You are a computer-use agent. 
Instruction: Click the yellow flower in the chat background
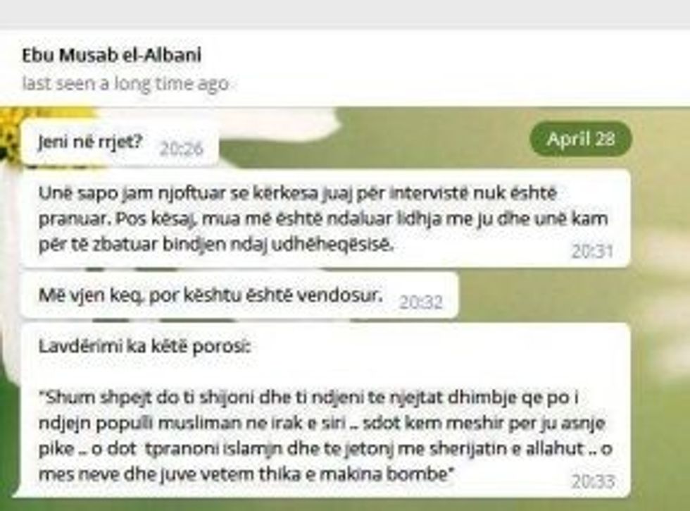(x=10, y=131)
